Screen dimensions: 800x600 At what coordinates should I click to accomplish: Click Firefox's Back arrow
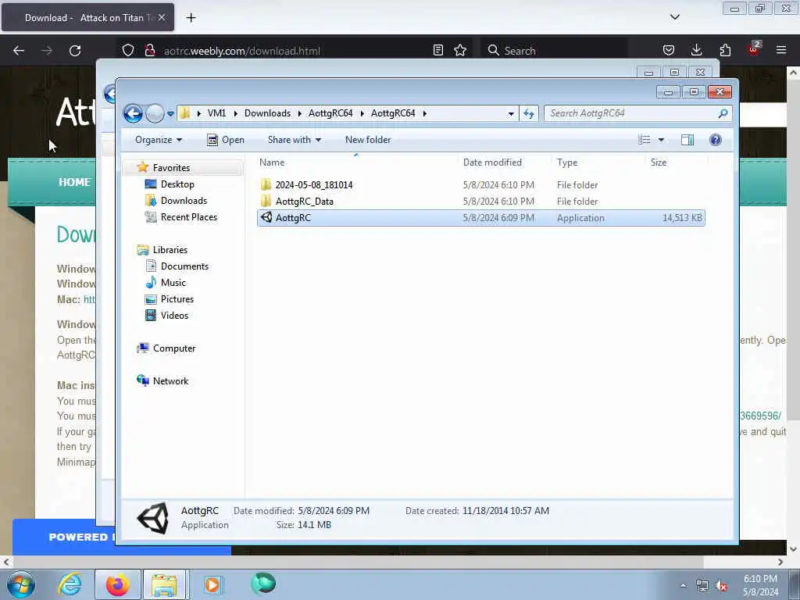point(19,51)
